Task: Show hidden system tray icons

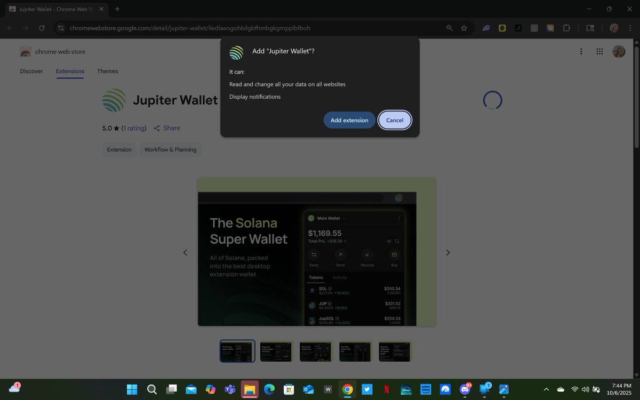Action: [x=546, y=389]
